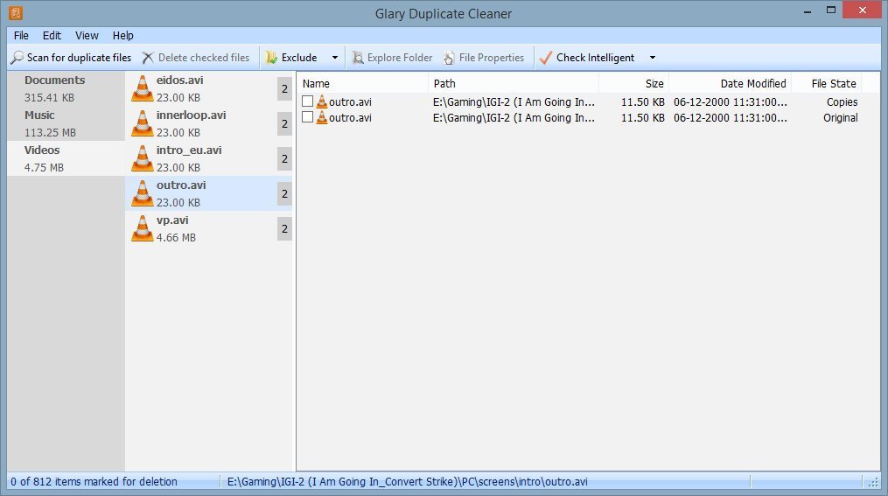Click the magnifier icon for Scan for duplicate files
Image resolution: width=888 pixels, height=496 pixels.
pos(17,58)
